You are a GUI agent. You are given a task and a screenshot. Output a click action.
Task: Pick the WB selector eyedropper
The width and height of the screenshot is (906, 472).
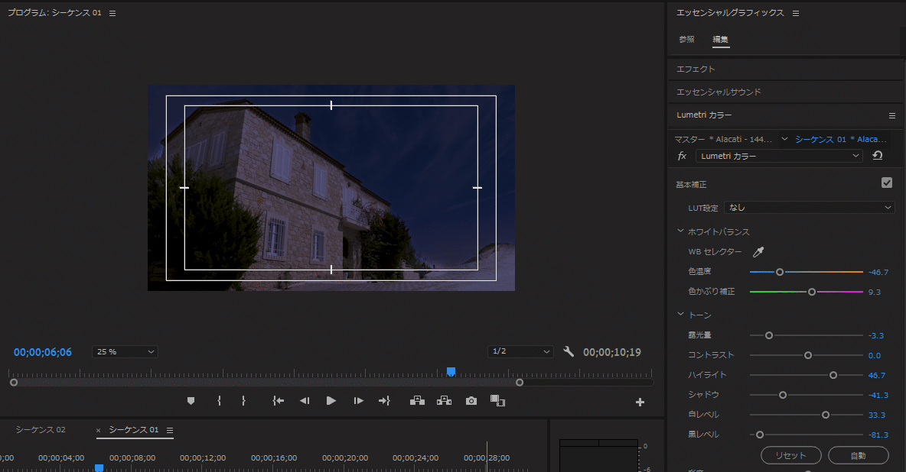[758, 251]
